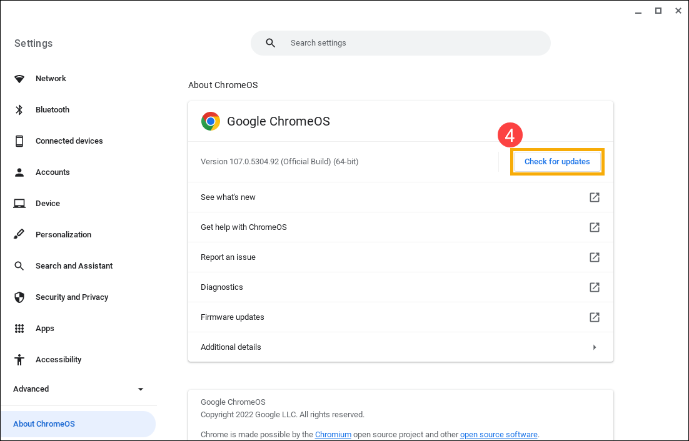Click the About ChromeOS page heading
Viewport: 689px width, 441px height.
pyautogui.click(x=223, y=85)
